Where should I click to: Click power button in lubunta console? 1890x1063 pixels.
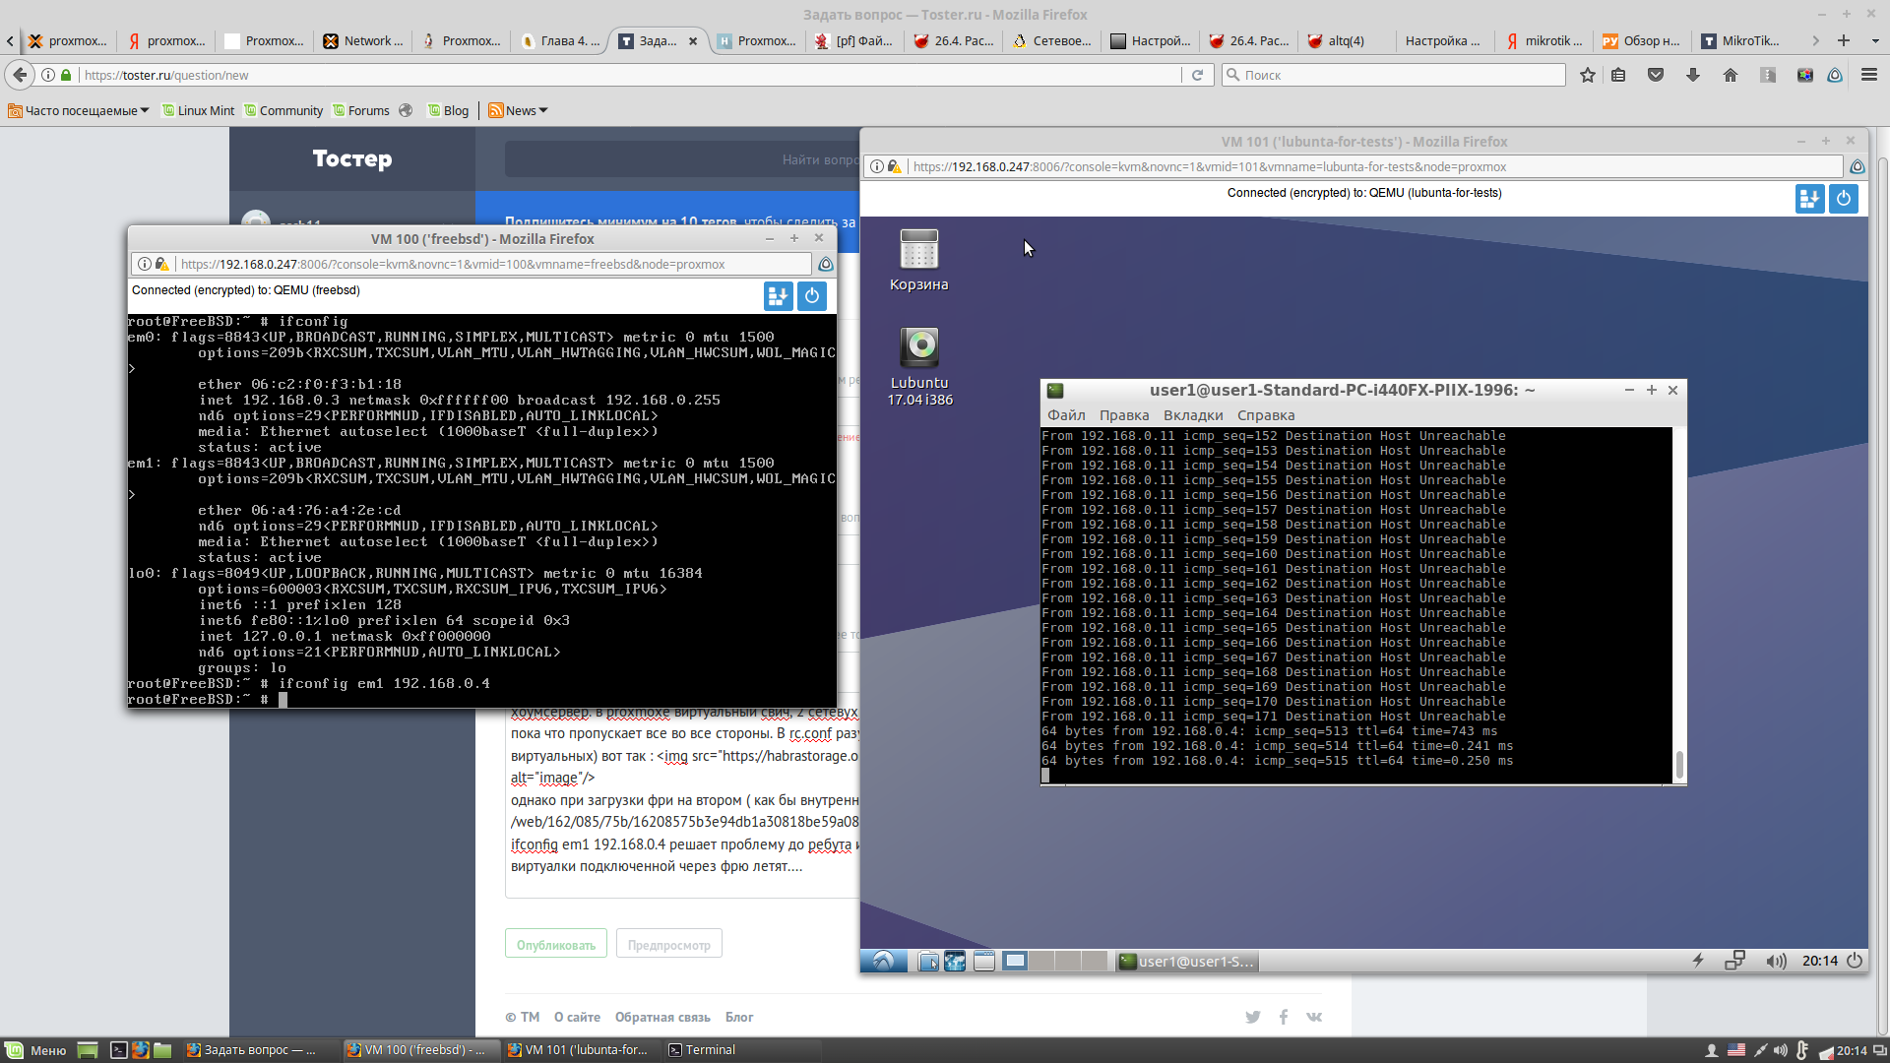pyautogui.click(x=1844, y=199)
